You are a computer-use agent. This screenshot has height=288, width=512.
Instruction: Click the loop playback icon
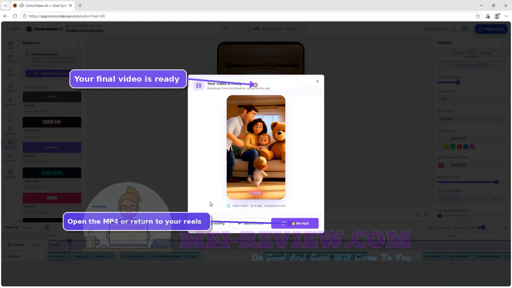tap(417, 215)
